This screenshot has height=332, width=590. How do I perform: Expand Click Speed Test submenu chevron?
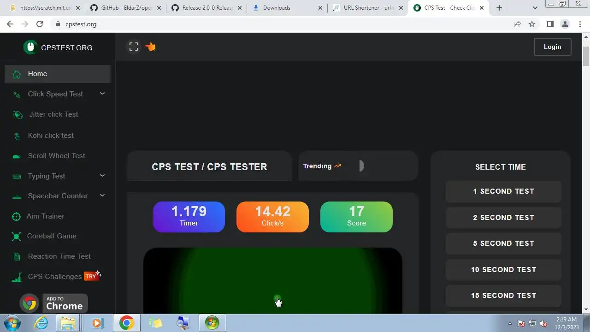click(x=102, y=94)
